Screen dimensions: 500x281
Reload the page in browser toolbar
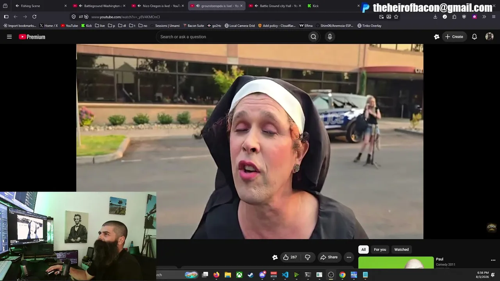pyautogui.click(x=34, y=17)
